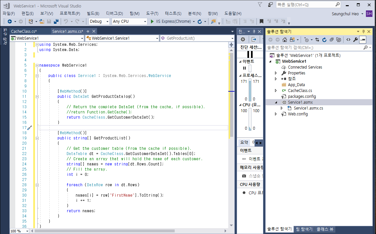Open the 디버그(D) menu

click(x=114, y=13)
